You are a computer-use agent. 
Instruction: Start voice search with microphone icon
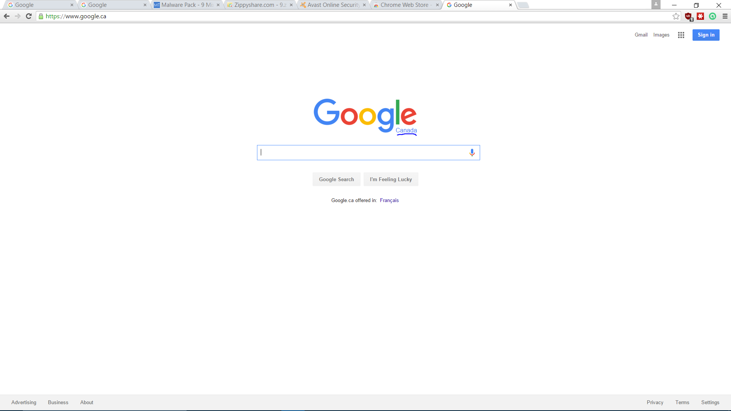[472, 153]
